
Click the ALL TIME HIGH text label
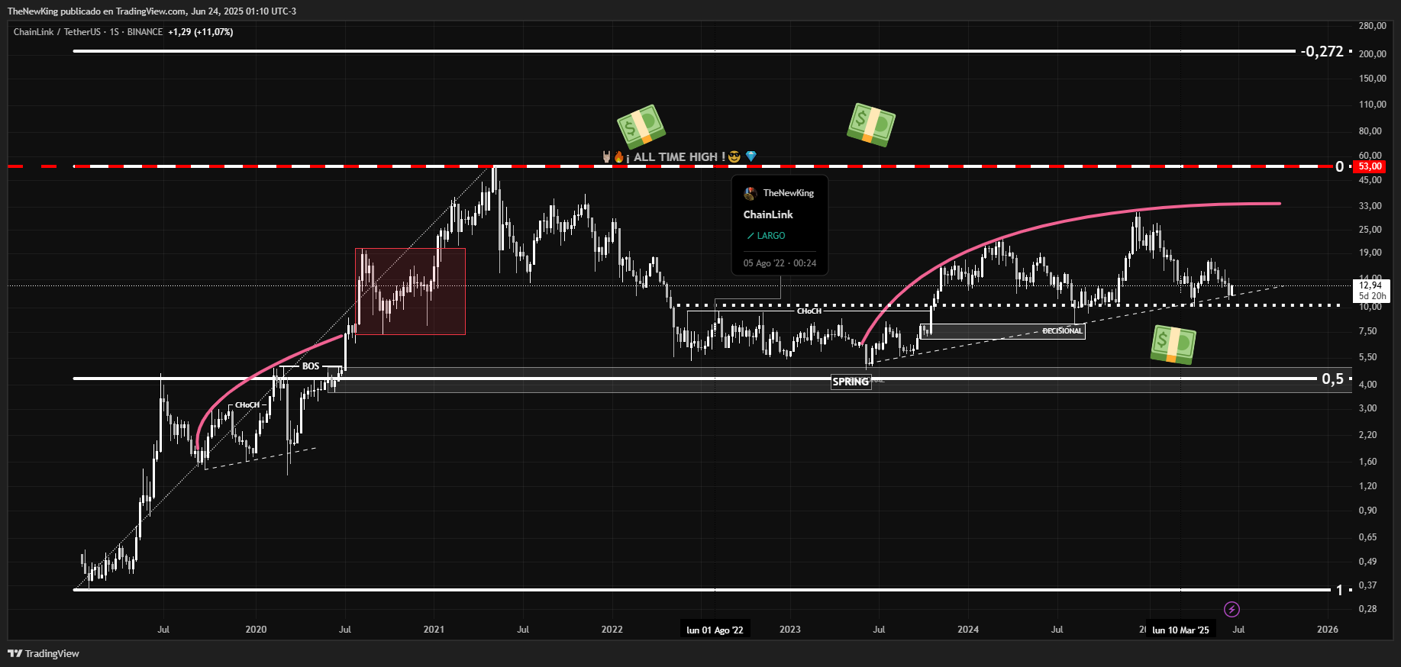tap(679, 157)
